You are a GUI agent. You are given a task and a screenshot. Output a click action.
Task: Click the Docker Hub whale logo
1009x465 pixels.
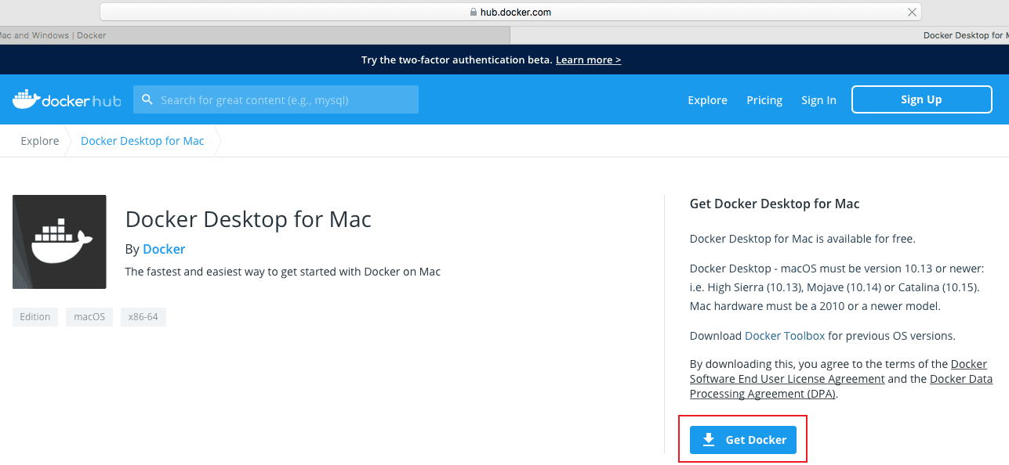[x=67, y=99]
